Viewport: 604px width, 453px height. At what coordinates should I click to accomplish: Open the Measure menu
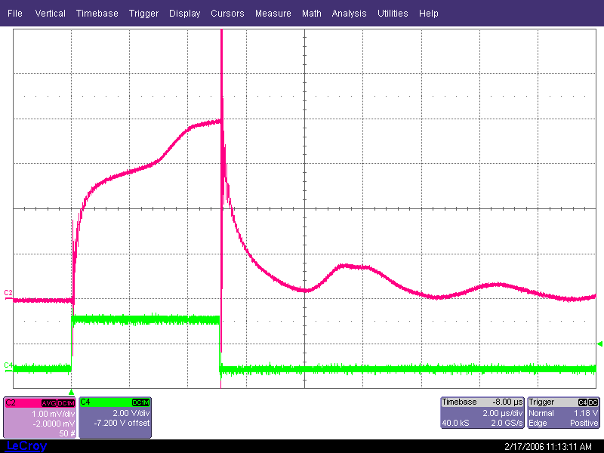click(x=273, y=14)
